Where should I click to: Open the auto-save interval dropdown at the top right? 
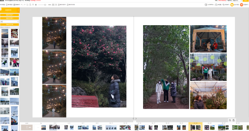(237, 1)
